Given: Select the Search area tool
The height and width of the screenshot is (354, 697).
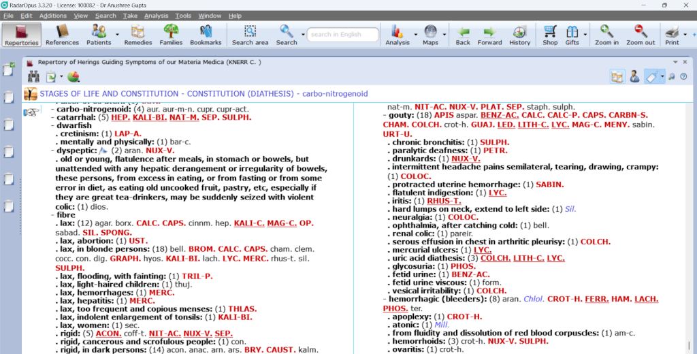Looking at the screenshot, I should click(x=250, y=35).
